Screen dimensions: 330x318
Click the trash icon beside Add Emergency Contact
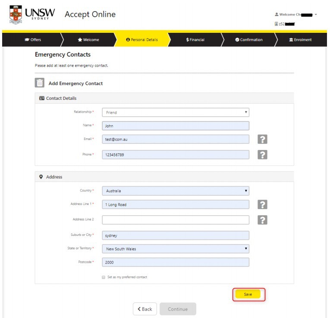click(40, 83)
